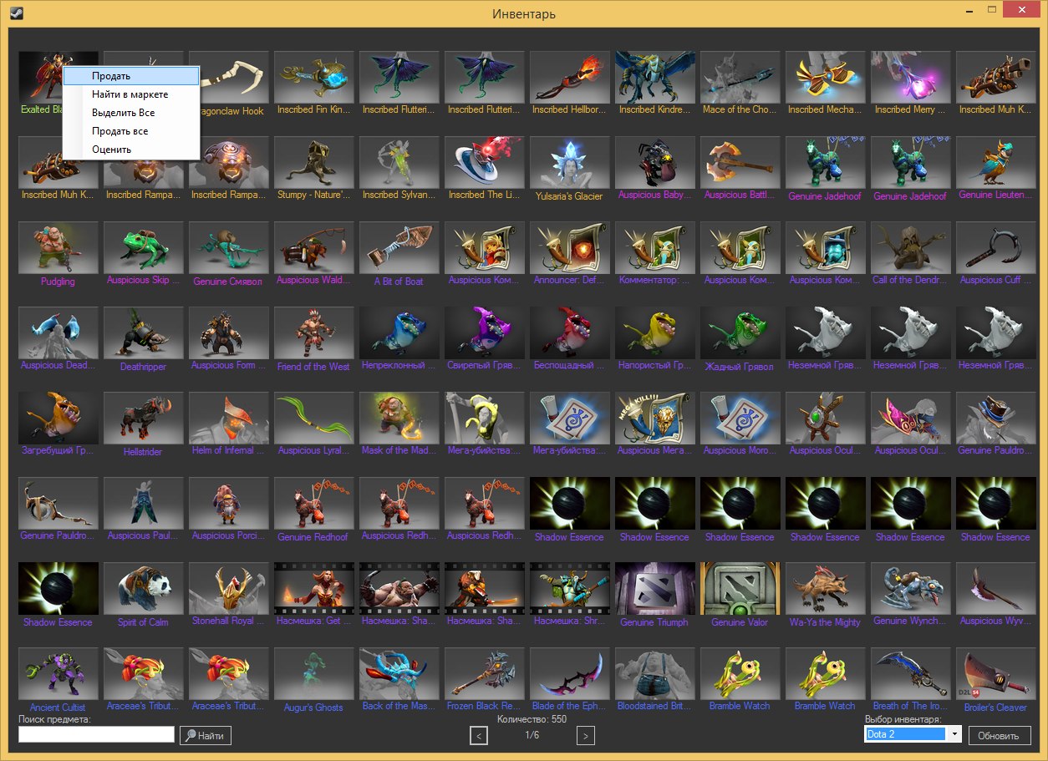Screen dimensions: 1048x761
Task: Select the Auspicious Baby Roshan item
Action: click(655, 163)
